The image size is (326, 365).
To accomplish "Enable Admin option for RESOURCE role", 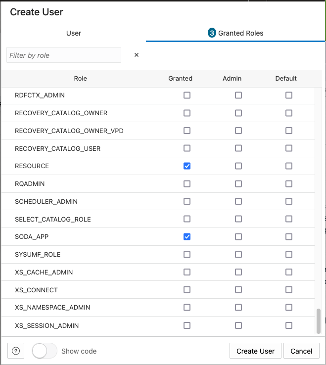I will [238, 166].
